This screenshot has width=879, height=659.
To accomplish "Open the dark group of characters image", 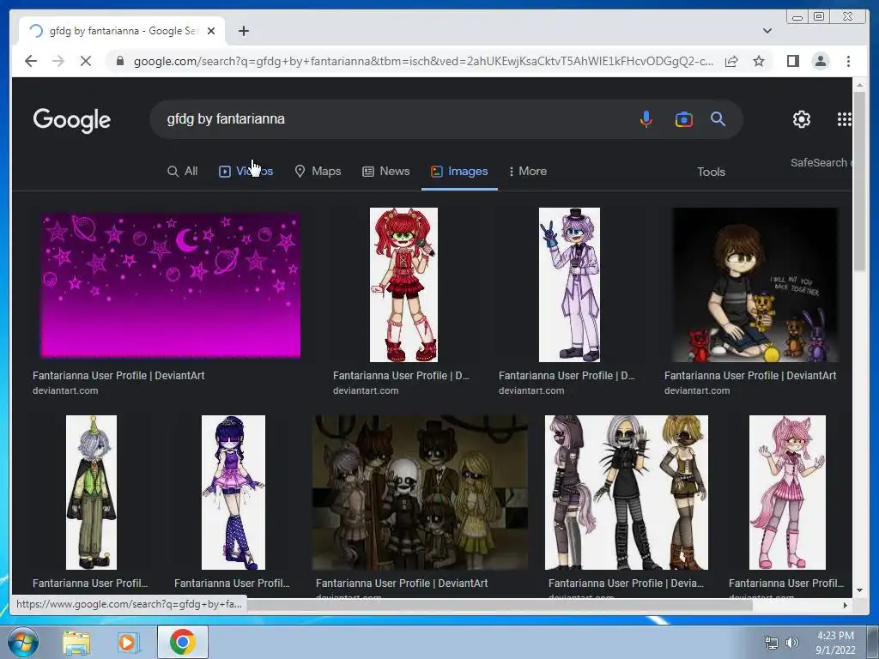I will click(420, 492).
